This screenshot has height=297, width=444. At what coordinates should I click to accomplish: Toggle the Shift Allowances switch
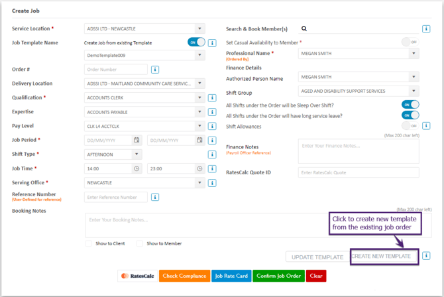[x=410, y=125]
